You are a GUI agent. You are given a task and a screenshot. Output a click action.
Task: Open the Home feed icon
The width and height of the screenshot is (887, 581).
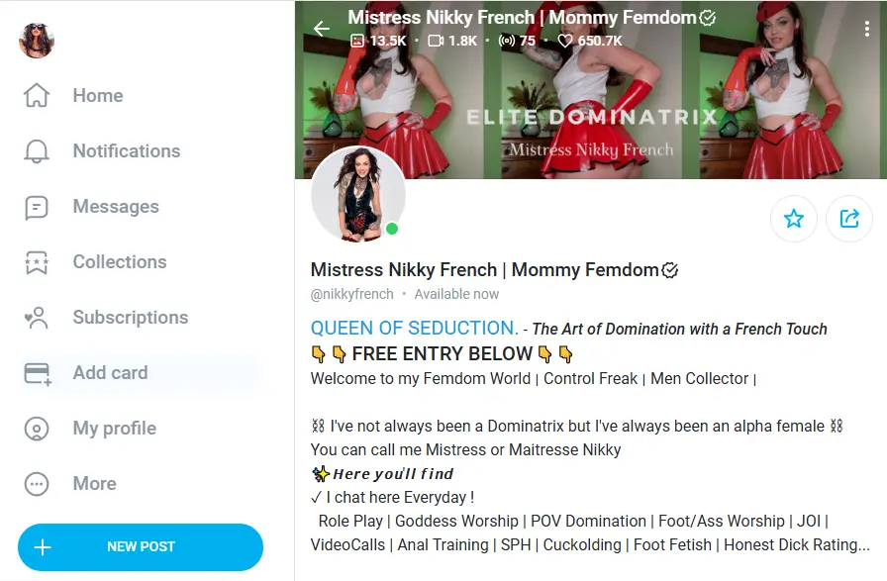click(x=38, y=95)
